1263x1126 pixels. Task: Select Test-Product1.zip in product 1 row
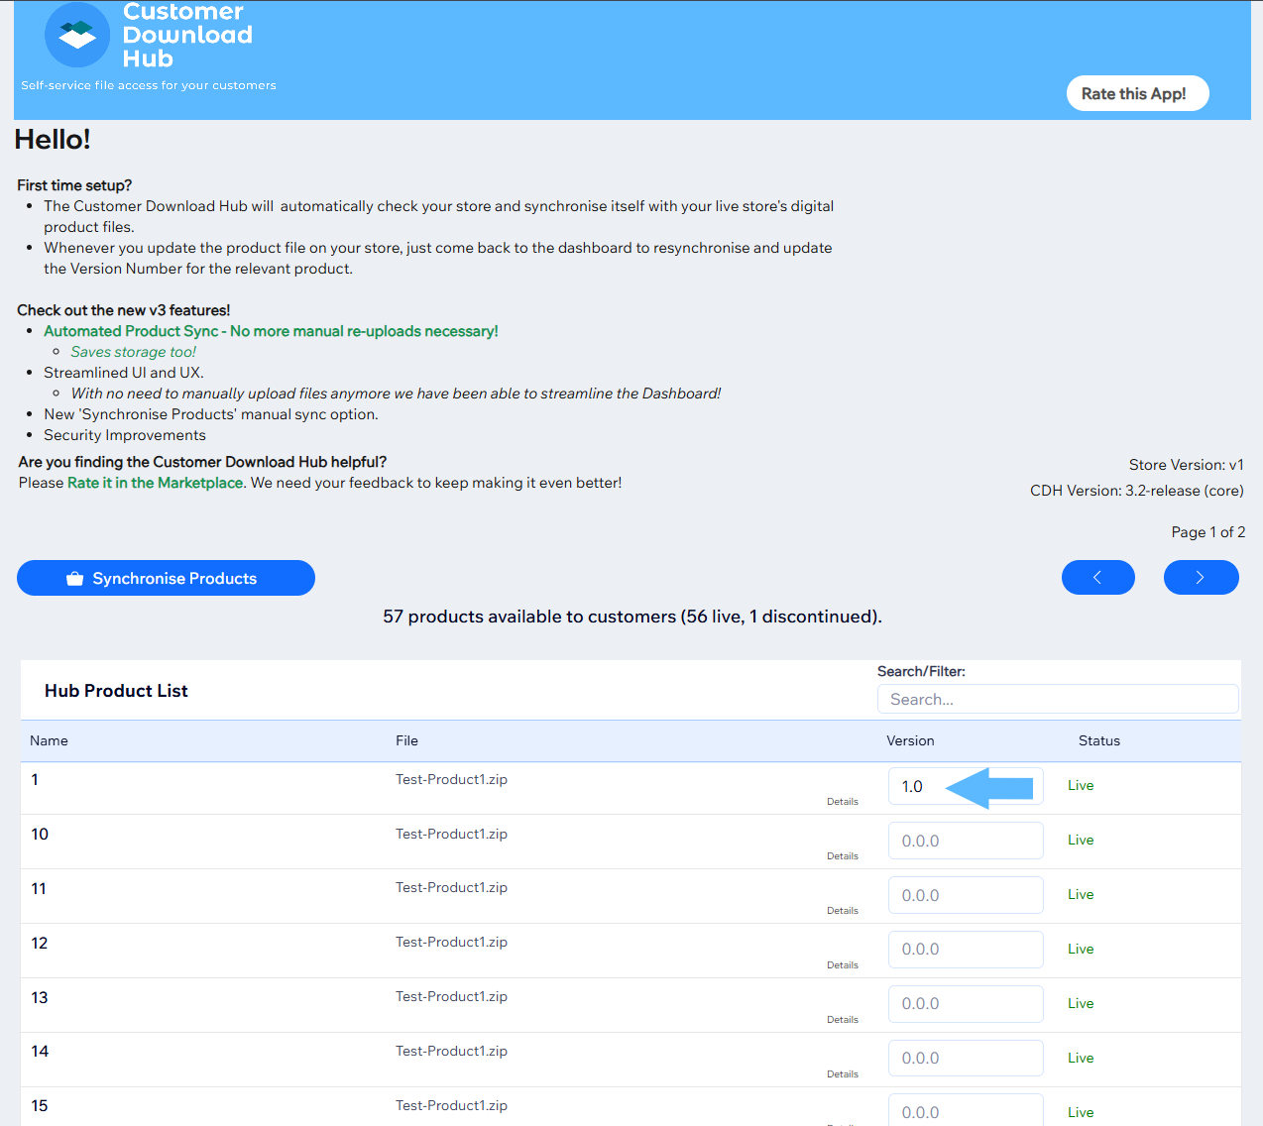tap(451, 779)
